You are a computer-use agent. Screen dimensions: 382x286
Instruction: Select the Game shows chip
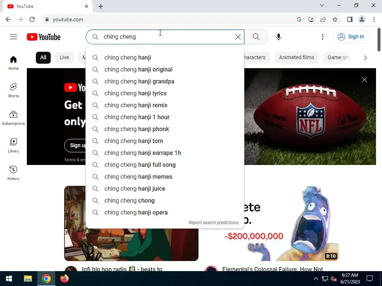coord(339,58)
